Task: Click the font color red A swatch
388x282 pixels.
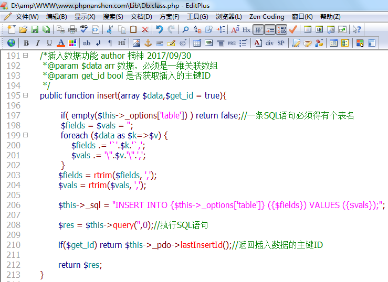Action: point(61,43)
